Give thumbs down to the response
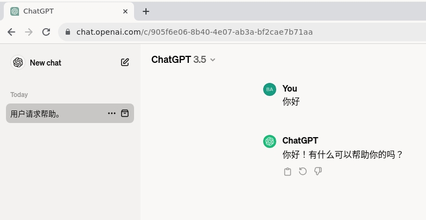Screen dimensions: 426x220 click(318, 172)
